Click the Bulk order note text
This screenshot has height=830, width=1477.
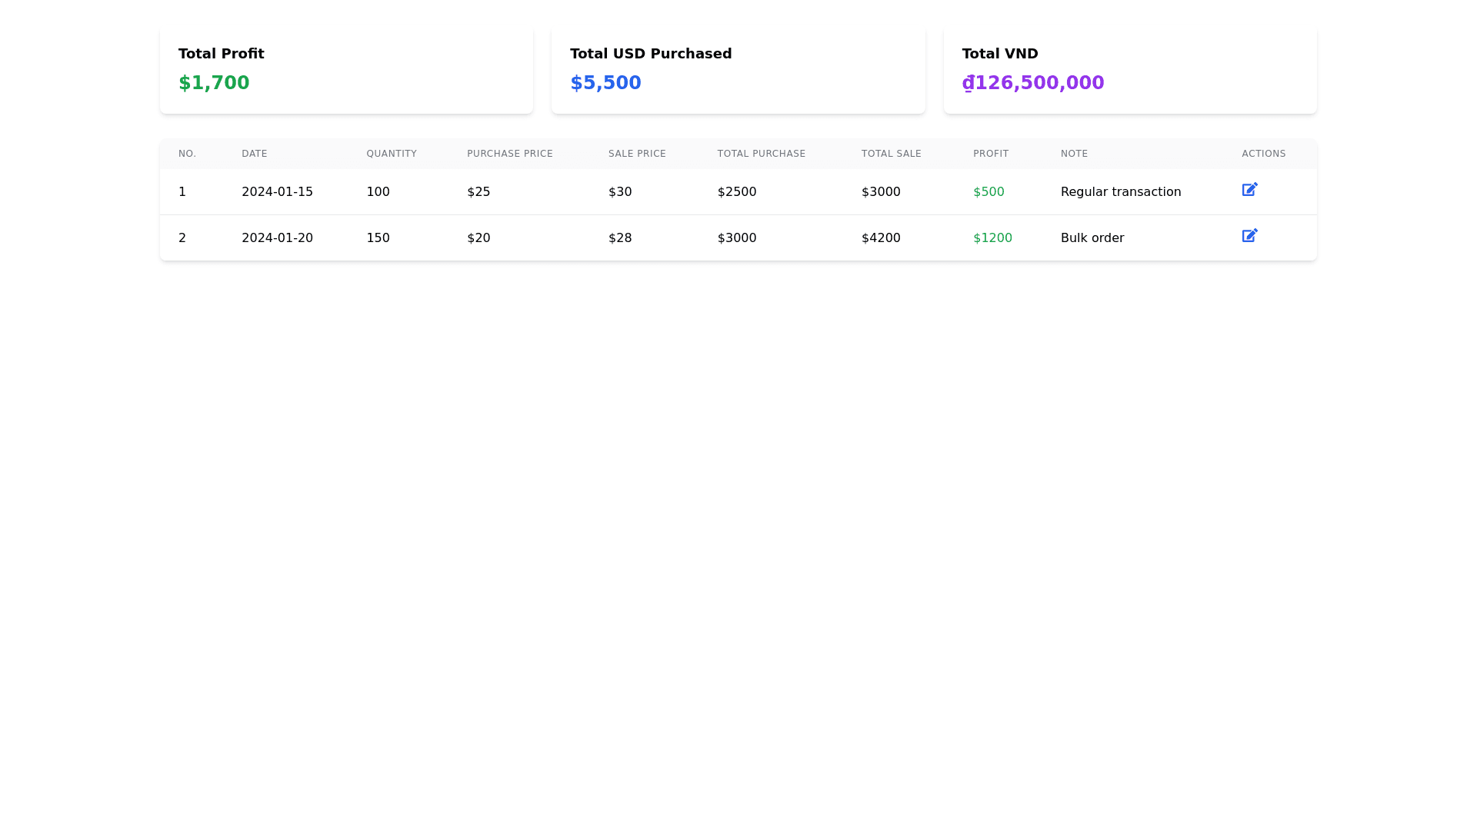pos(1092,238)
